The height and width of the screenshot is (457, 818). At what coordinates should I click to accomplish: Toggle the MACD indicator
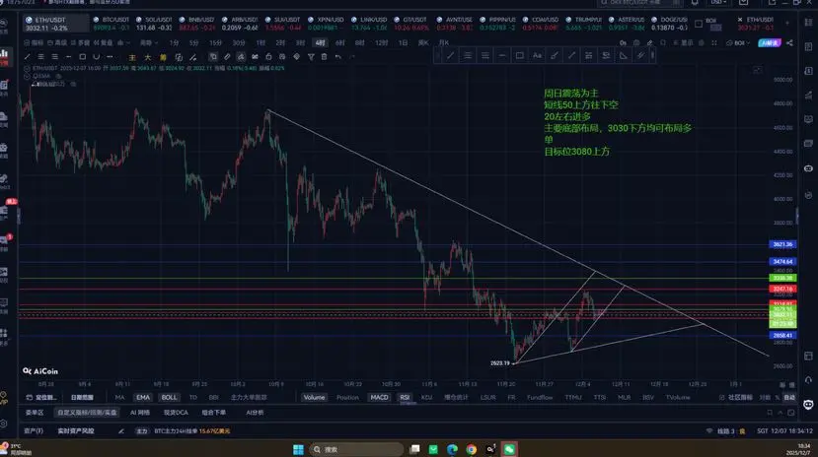tap(379, 397)
